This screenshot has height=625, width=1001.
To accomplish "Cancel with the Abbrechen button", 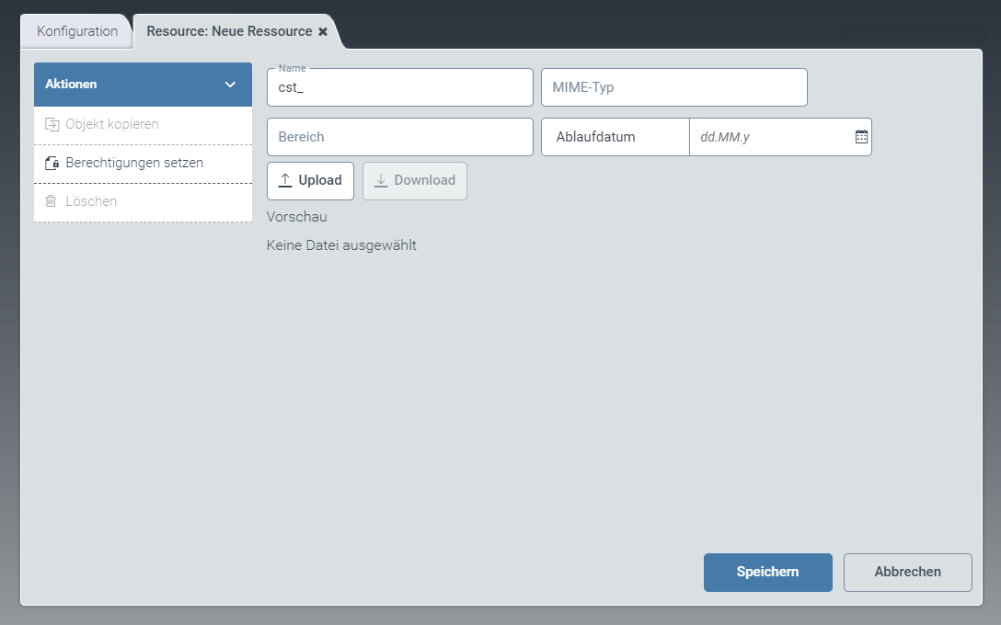I will (907, 572).
